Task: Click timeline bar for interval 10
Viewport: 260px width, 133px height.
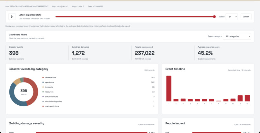Action: point(233,100)
